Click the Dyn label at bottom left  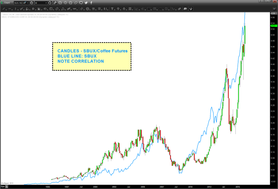(3, 186)
